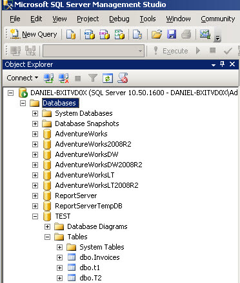This screenshot has height=283, width=240.
Task: Click the Connect query icon in SQL toolbar
Action: (15, 51)
